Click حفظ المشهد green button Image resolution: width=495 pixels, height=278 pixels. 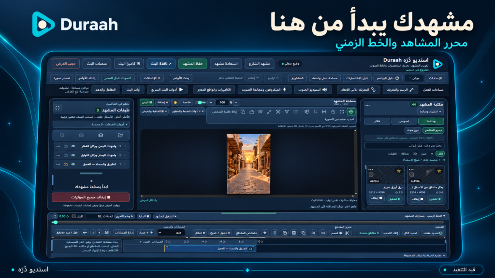click(x=192, y=64)
